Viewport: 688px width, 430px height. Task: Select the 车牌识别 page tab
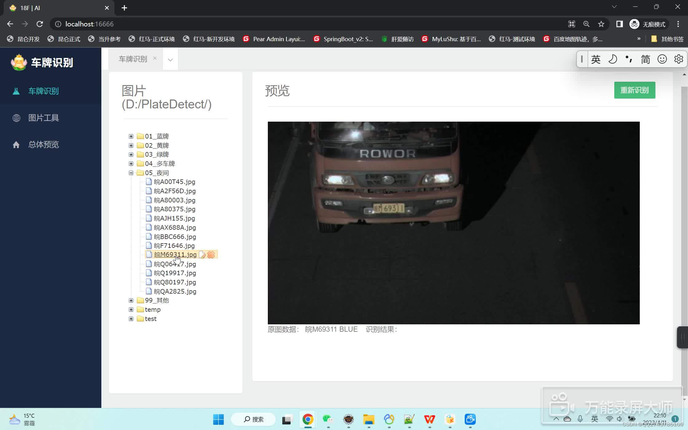133,59
